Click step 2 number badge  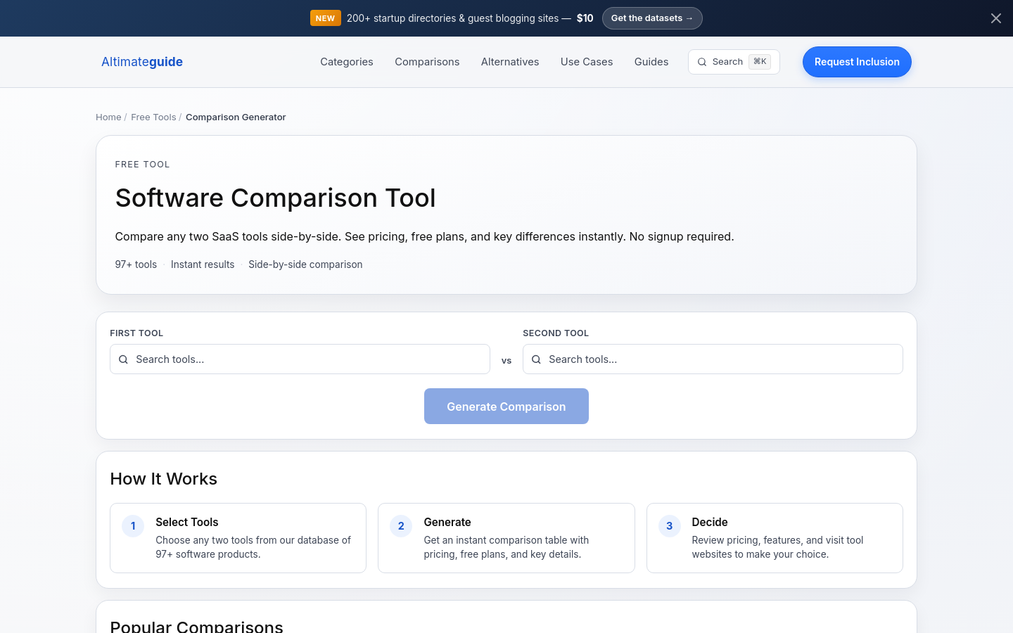point(401,526)
